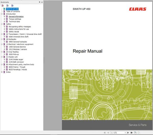Collapse the Introduction bookmark node
Screen dimensions: 153x135
coord(2,14)
